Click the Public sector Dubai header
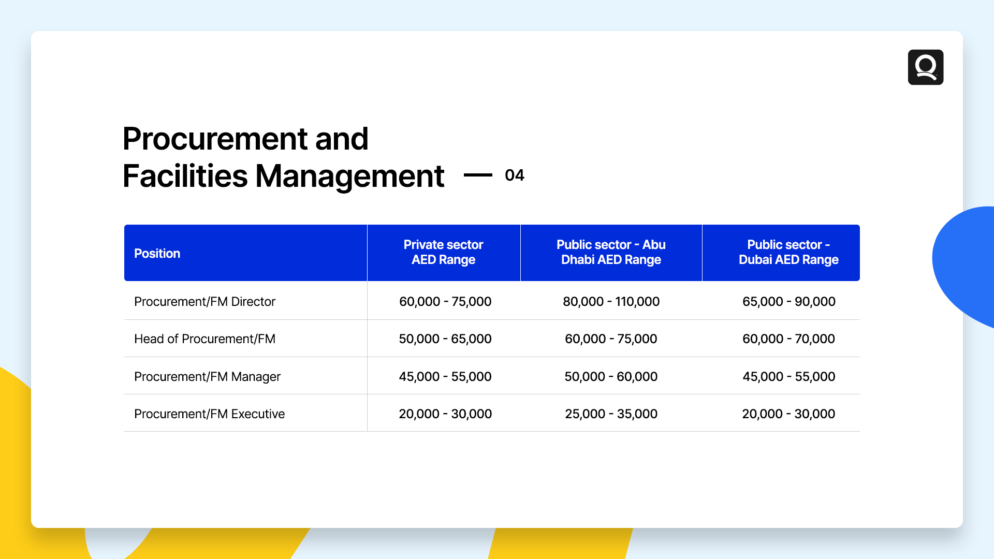994x559 pixels. (x=788, y=252)
